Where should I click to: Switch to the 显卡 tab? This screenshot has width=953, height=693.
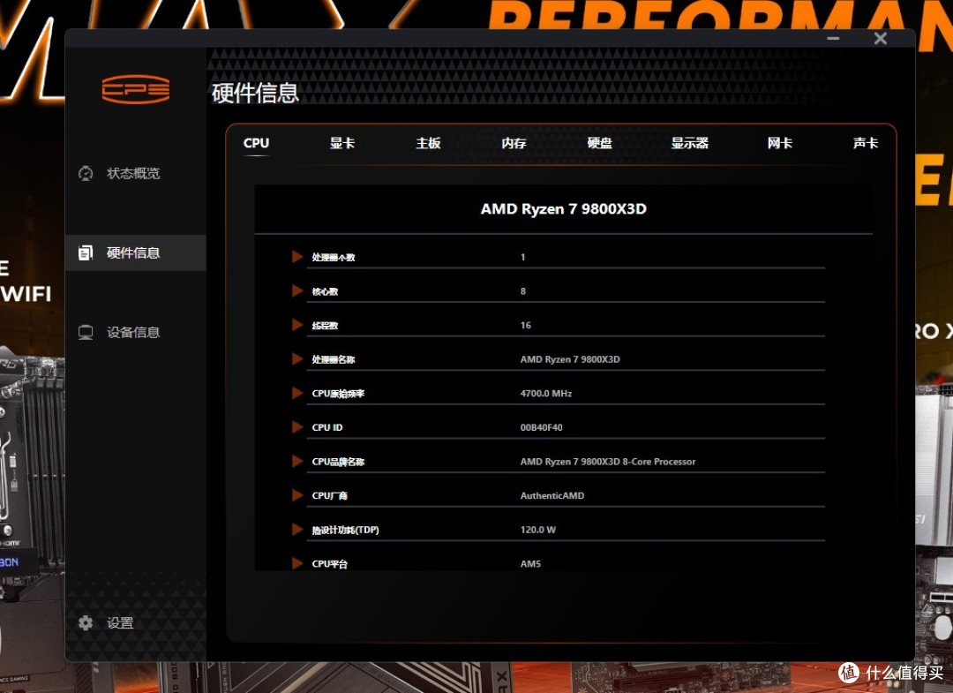[342, 143]
